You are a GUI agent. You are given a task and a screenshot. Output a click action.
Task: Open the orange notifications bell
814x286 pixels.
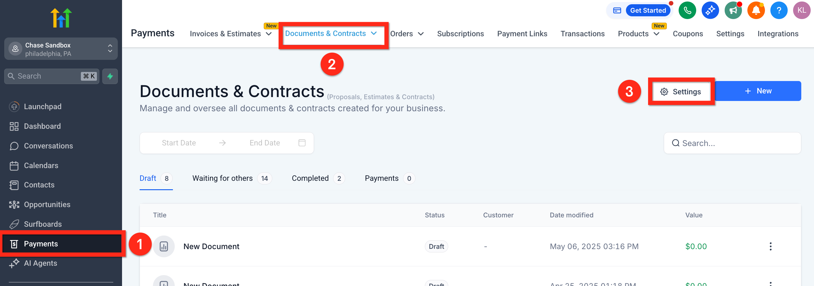point(756,10)
